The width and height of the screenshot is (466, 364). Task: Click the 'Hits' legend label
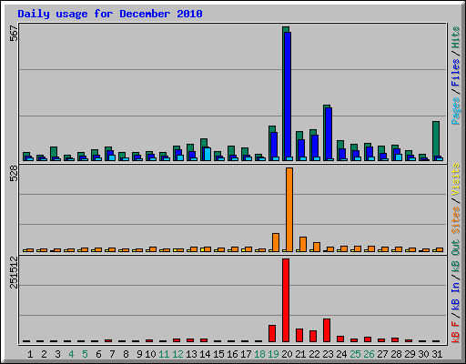(x=456, y=37)
